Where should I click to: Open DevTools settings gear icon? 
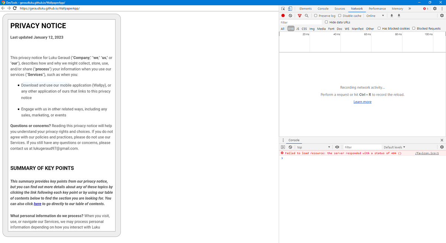point(435,8)
